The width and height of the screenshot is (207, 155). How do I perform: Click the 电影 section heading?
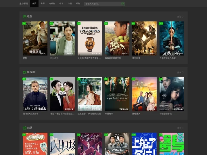click(30, 16)
